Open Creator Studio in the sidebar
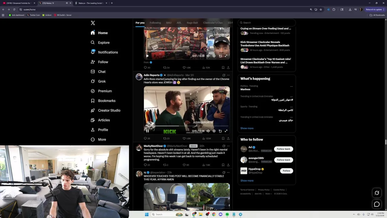This screenshot has width=387, height=218. pyautogui.click(x=106, y=110)
